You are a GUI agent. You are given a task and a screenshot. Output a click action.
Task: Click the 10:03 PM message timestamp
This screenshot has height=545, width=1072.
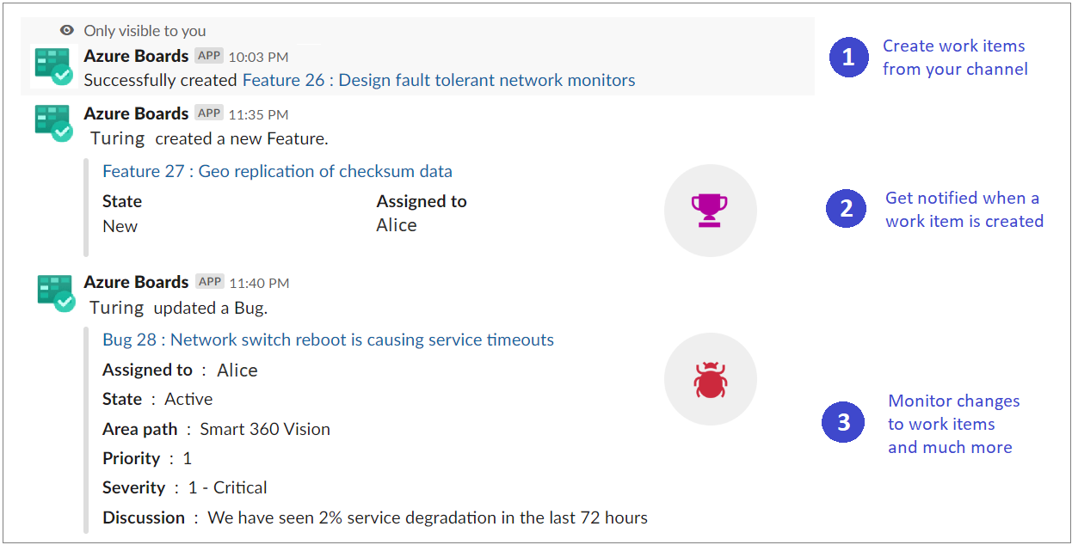point(258,57)
